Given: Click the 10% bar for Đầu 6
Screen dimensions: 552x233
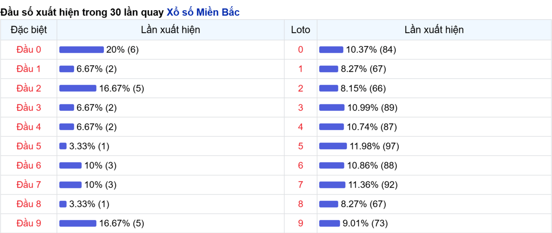Looking at the screenshot, I should coord(70,165).
